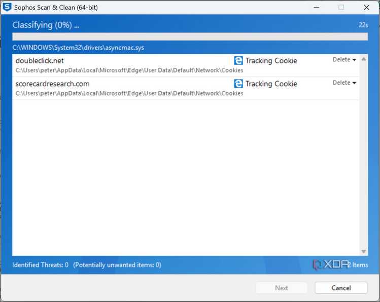Minimize the Sophos Scan & Clean window
Screen dimensions: 380x302
click(316, 7)
